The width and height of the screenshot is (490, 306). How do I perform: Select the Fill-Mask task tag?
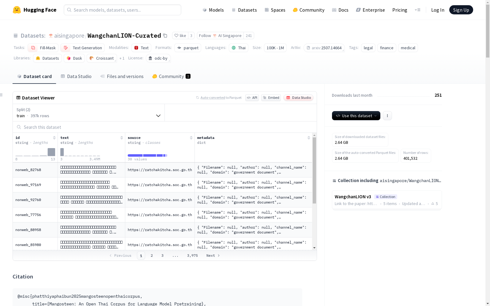coord(43,48)
